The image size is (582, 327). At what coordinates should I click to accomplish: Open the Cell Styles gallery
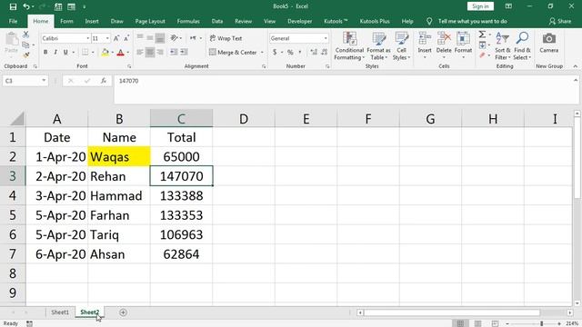401,46
